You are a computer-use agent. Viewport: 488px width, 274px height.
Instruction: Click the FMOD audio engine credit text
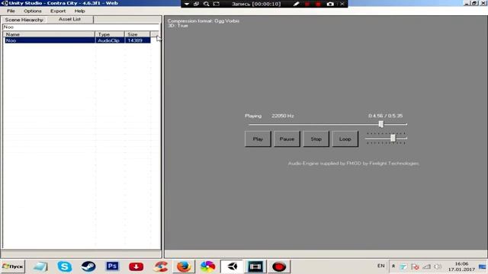(x=353, y=163)
